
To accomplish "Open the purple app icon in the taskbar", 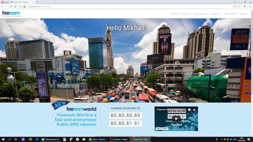I will point(23,139).
